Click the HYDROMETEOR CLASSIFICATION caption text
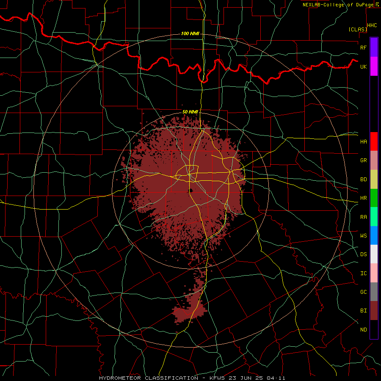 149,378
